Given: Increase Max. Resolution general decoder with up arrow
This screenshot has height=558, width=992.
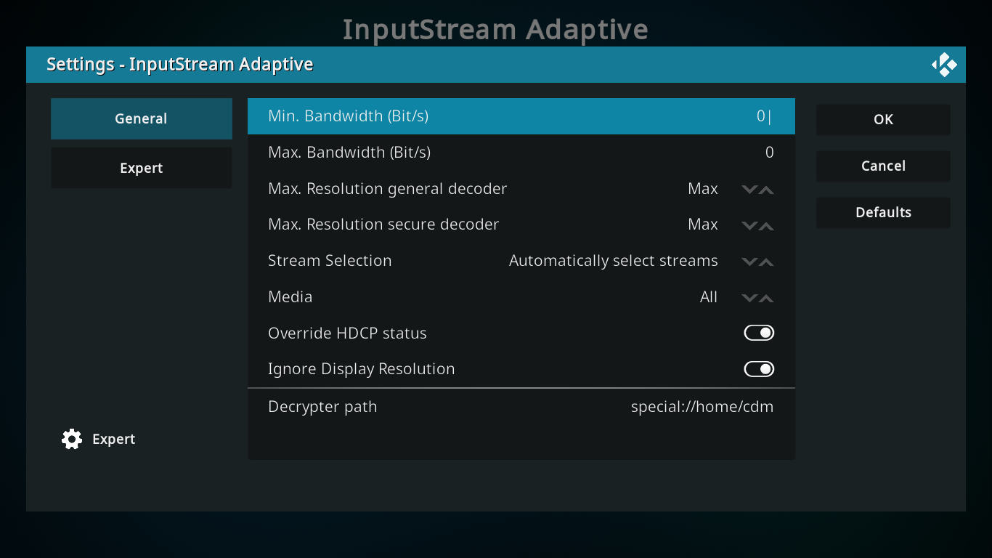Looking at the screenshot, I should click(x=766, y=190).
